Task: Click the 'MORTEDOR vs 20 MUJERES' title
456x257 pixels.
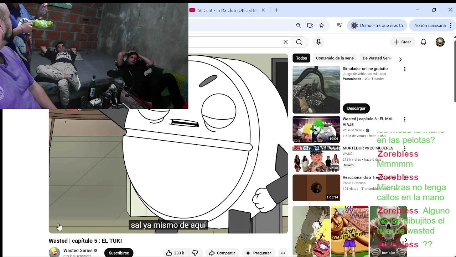Action: pos(368,148)
